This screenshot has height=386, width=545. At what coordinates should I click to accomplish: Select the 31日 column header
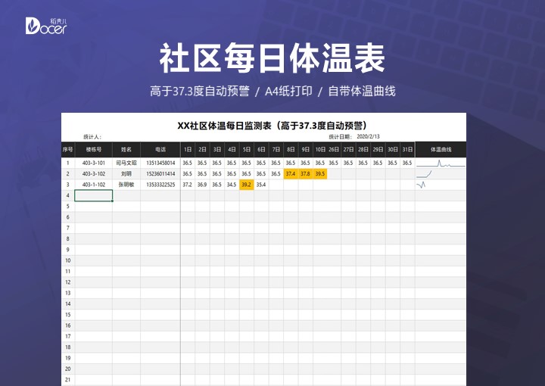coord(407,150)
